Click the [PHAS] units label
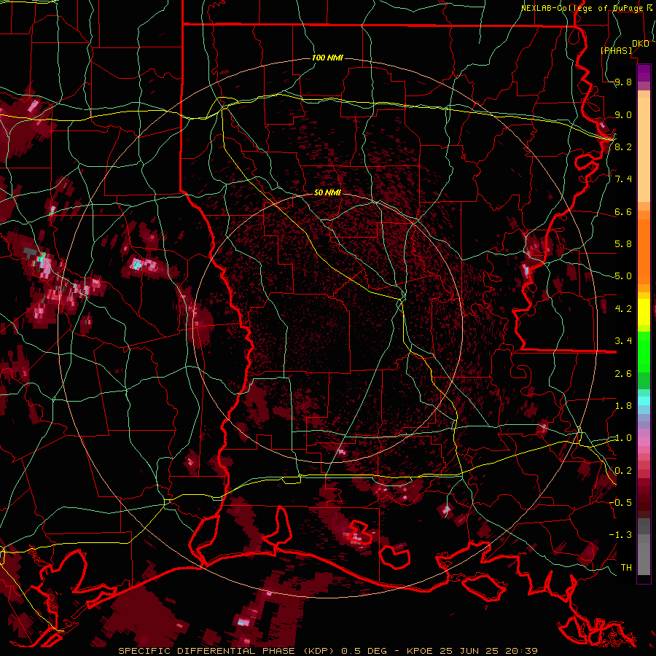The width and height of the screenshot is (656, 656). [616, 50]
